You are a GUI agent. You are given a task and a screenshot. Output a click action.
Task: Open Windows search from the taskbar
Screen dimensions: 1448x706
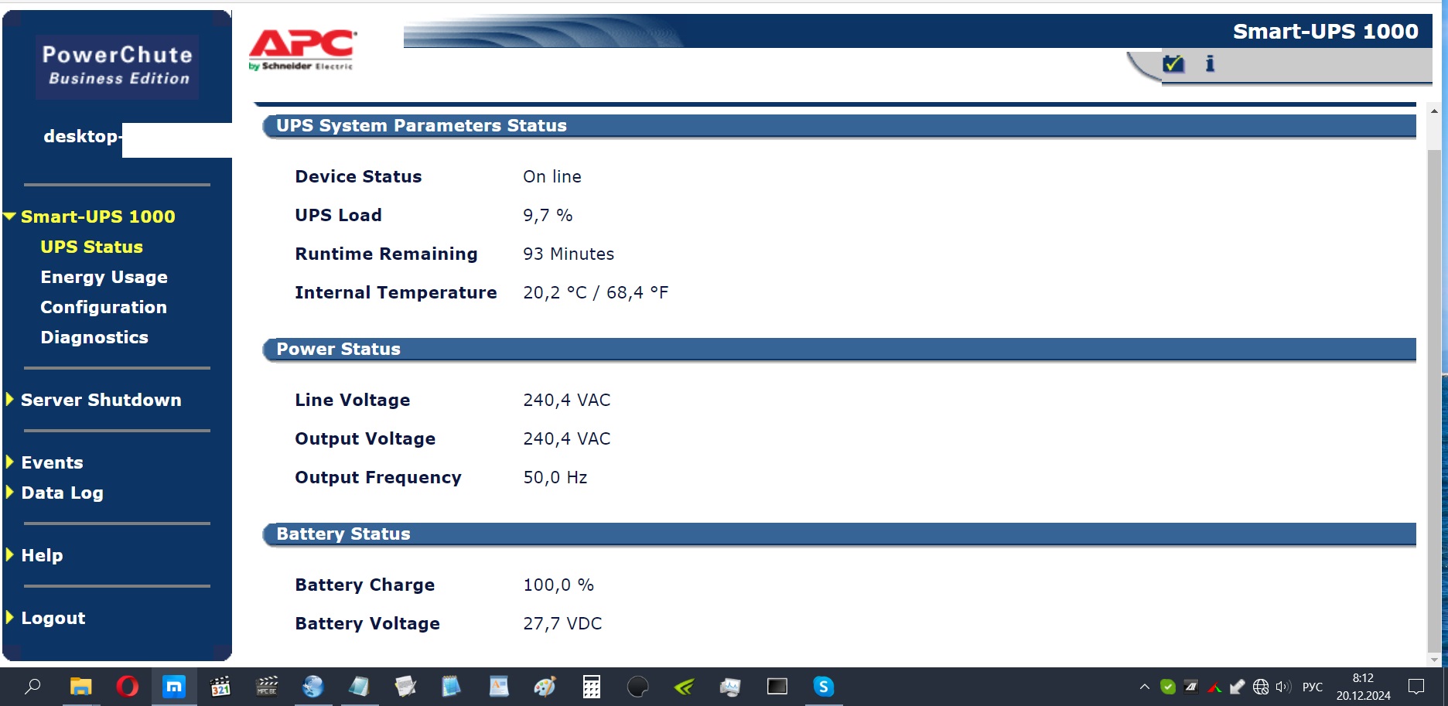32,687
